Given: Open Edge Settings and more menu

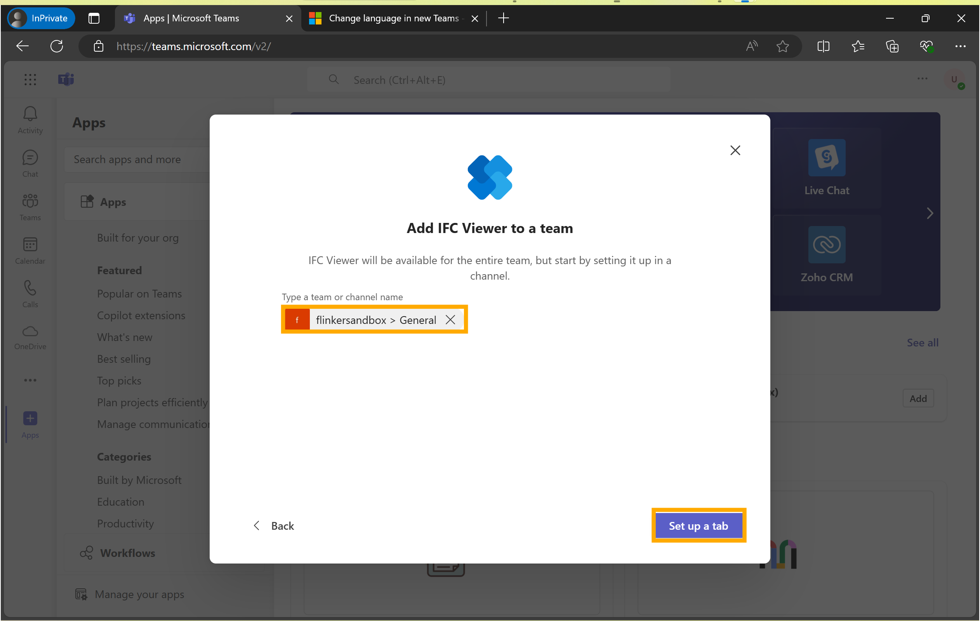Looking at the screenshot, I should 961,46.
